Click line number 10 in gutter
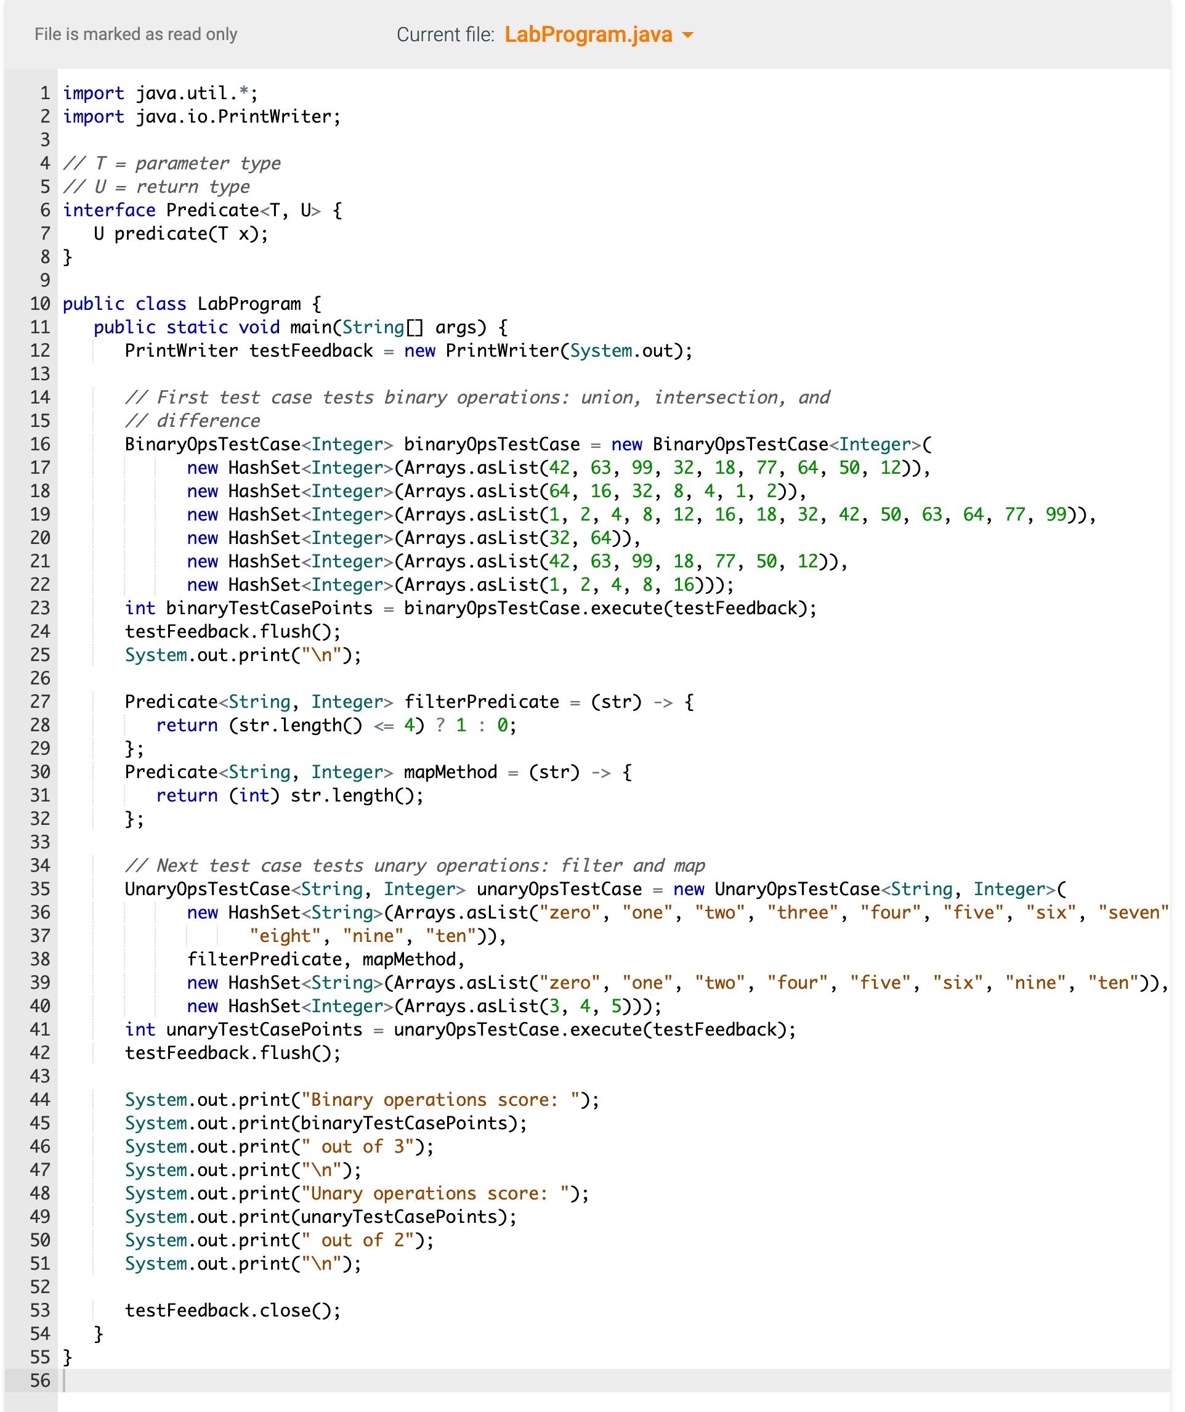 tap(39, 304)
